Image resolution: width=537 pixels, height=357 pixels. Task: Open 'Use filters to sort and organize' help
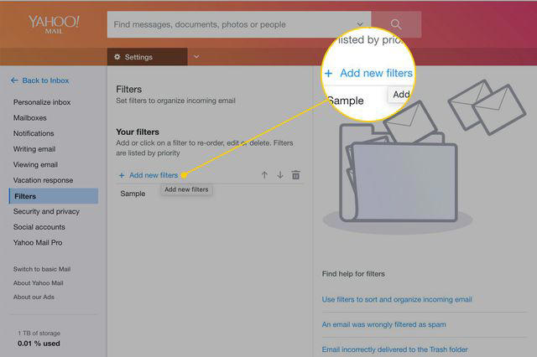(397, 299)
